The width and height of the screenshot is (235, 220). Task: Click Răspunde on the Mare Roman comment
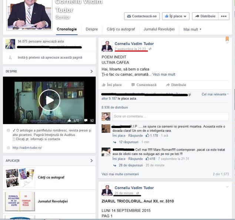click(x=135, y=159)
